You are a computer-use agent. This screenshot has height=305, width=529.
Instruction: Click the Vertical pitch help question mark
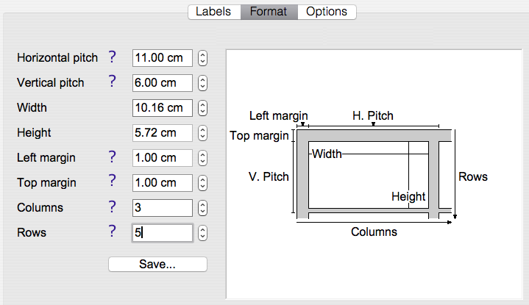click(113, 82)
